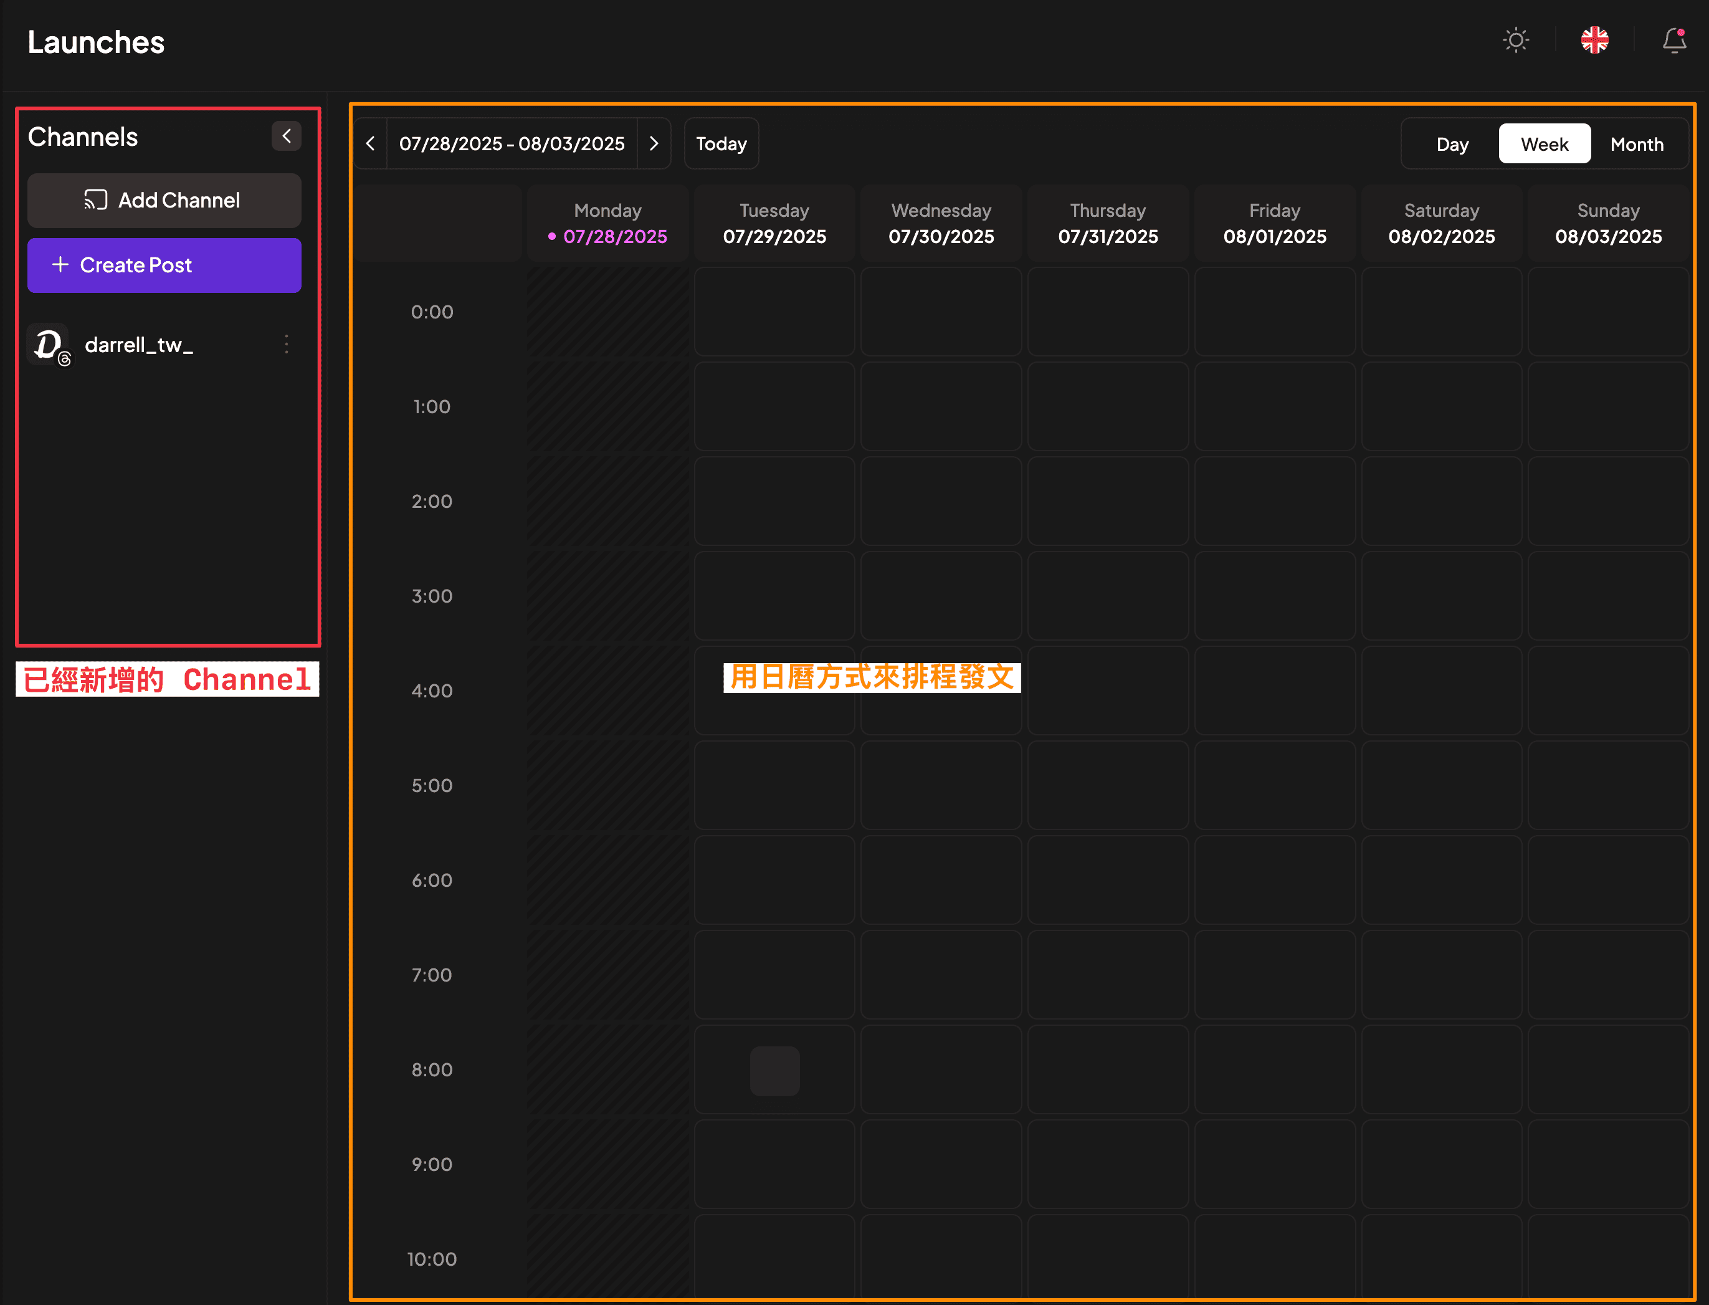Open language options via the UK flag icon
The width and height of the screenshot is (1709, 1305).
(x=1595, y=41)
